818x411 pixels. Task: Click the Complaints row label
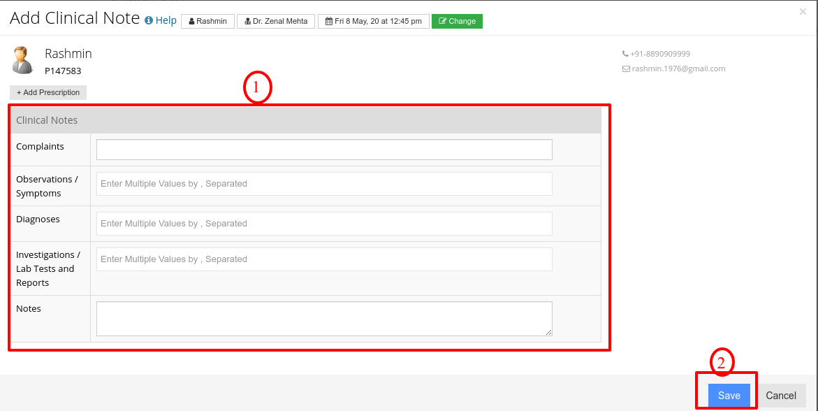41,147
